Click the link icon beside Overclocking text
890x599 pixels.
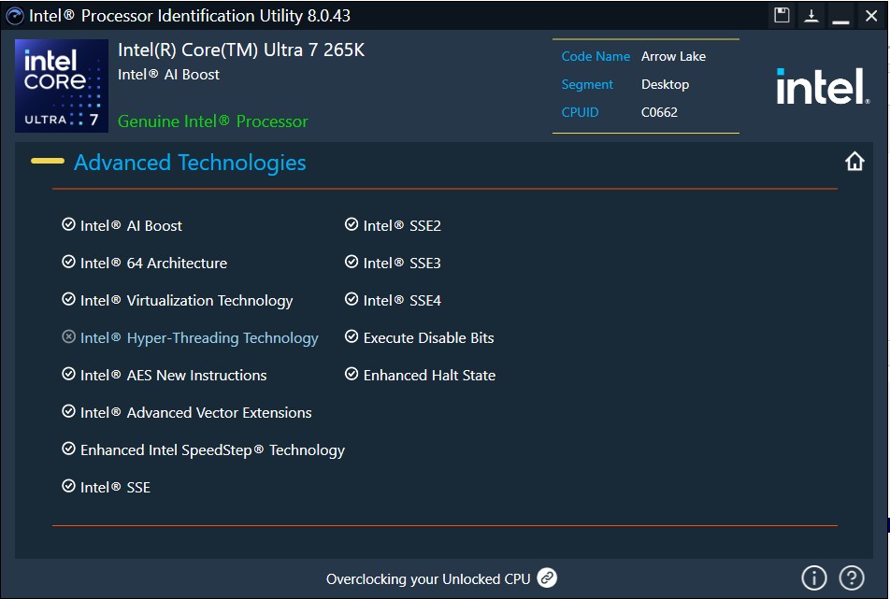tap(547, 578)
